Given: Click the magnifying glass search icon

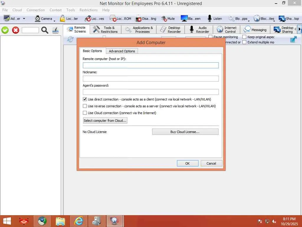Looking at the screenshot, I should (x=45, y=30).
